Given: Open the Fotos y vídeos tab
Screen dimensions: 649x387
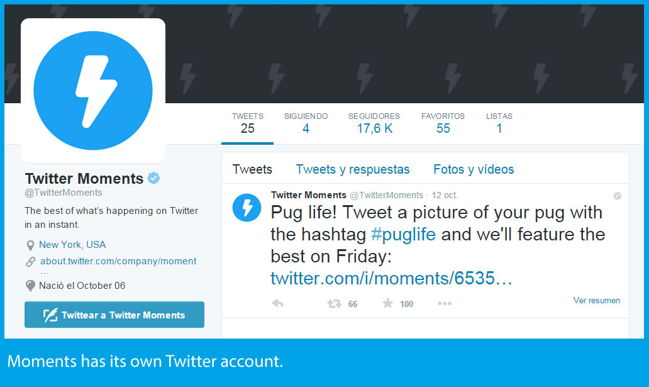Looking at the screenshot, I should point(474,169).
